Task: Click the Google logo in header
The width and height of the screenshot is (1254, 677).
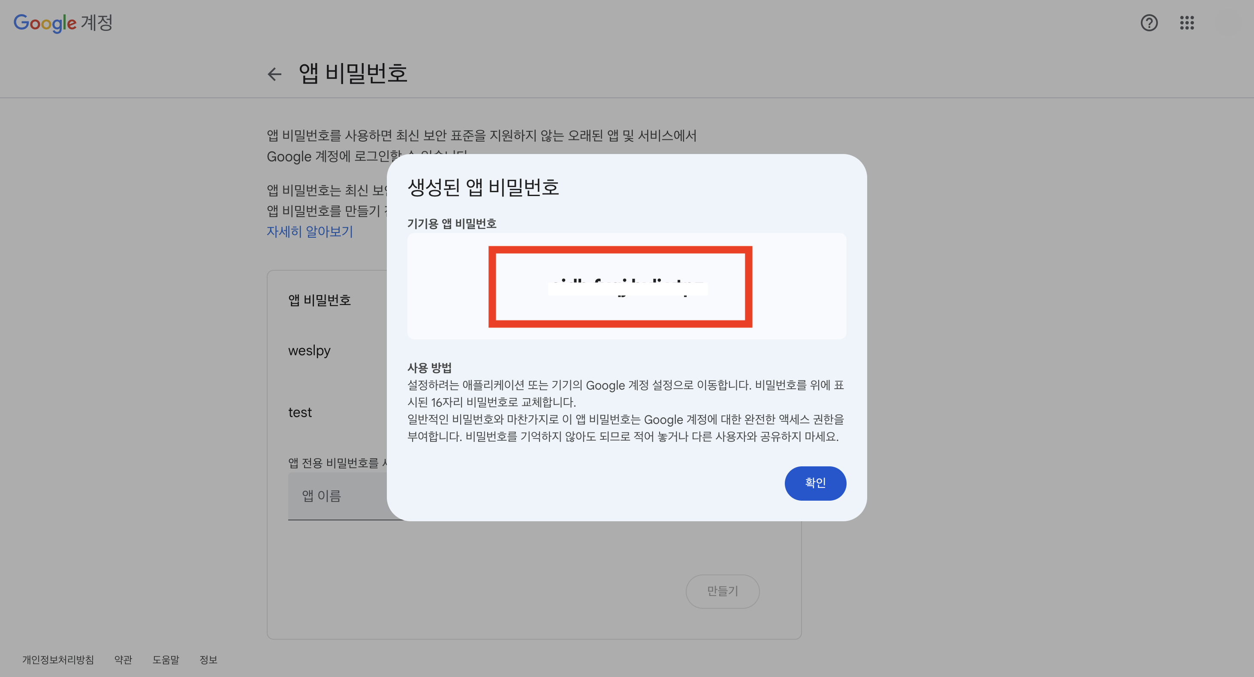Action: coord(45,23)
